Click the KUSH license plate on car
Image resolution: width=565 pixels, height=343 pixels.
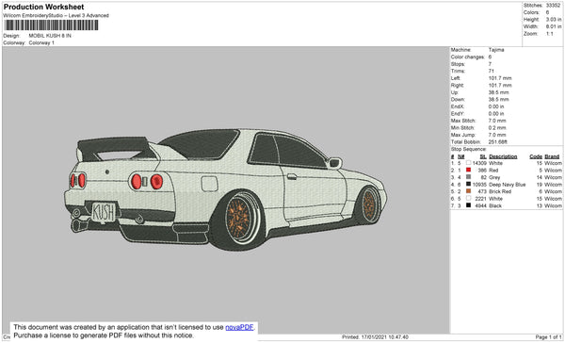click(104, 212)
